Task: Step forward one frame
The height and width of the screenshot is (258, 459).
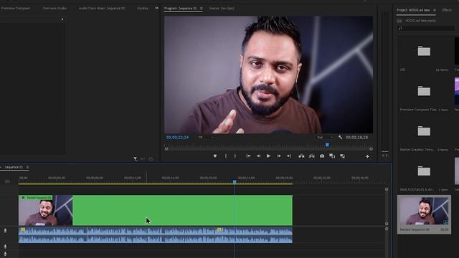Action: [279, 156]
